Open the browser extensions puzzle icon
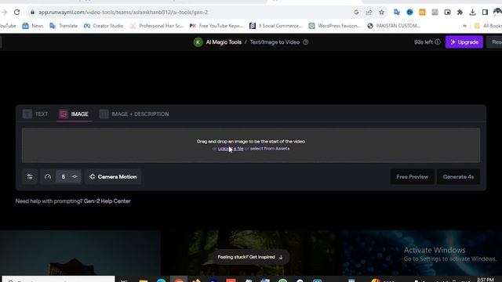The height and width of the screenshot is (282, 502). pos(460,13)
